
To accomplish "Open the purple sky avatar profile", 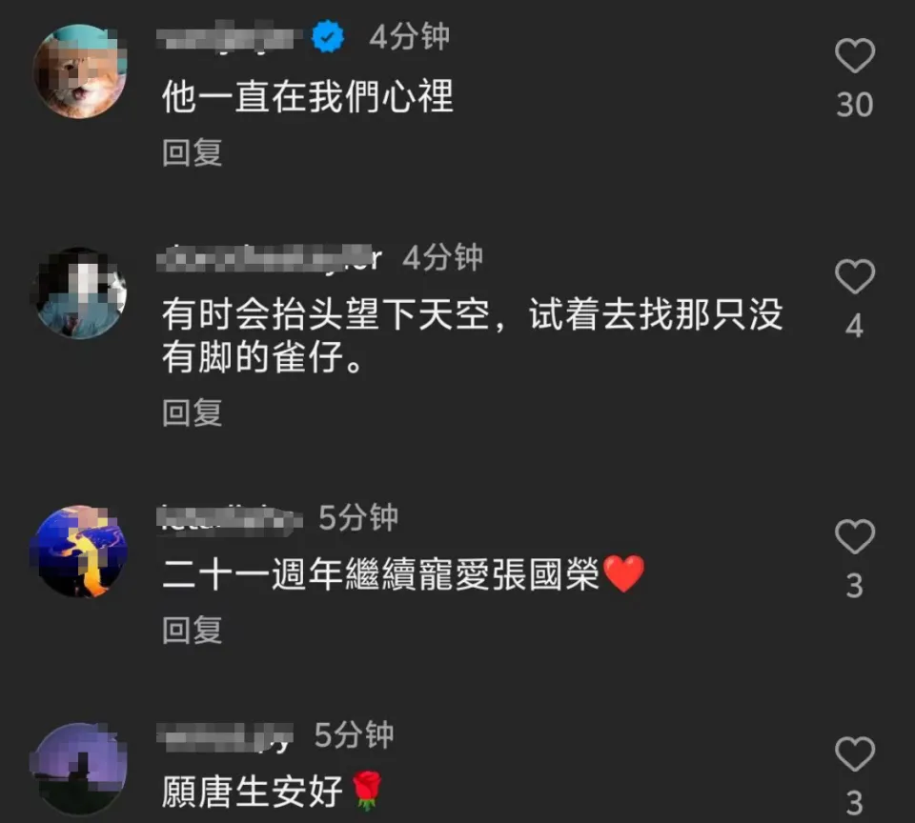I will click(x=80, y=769).
